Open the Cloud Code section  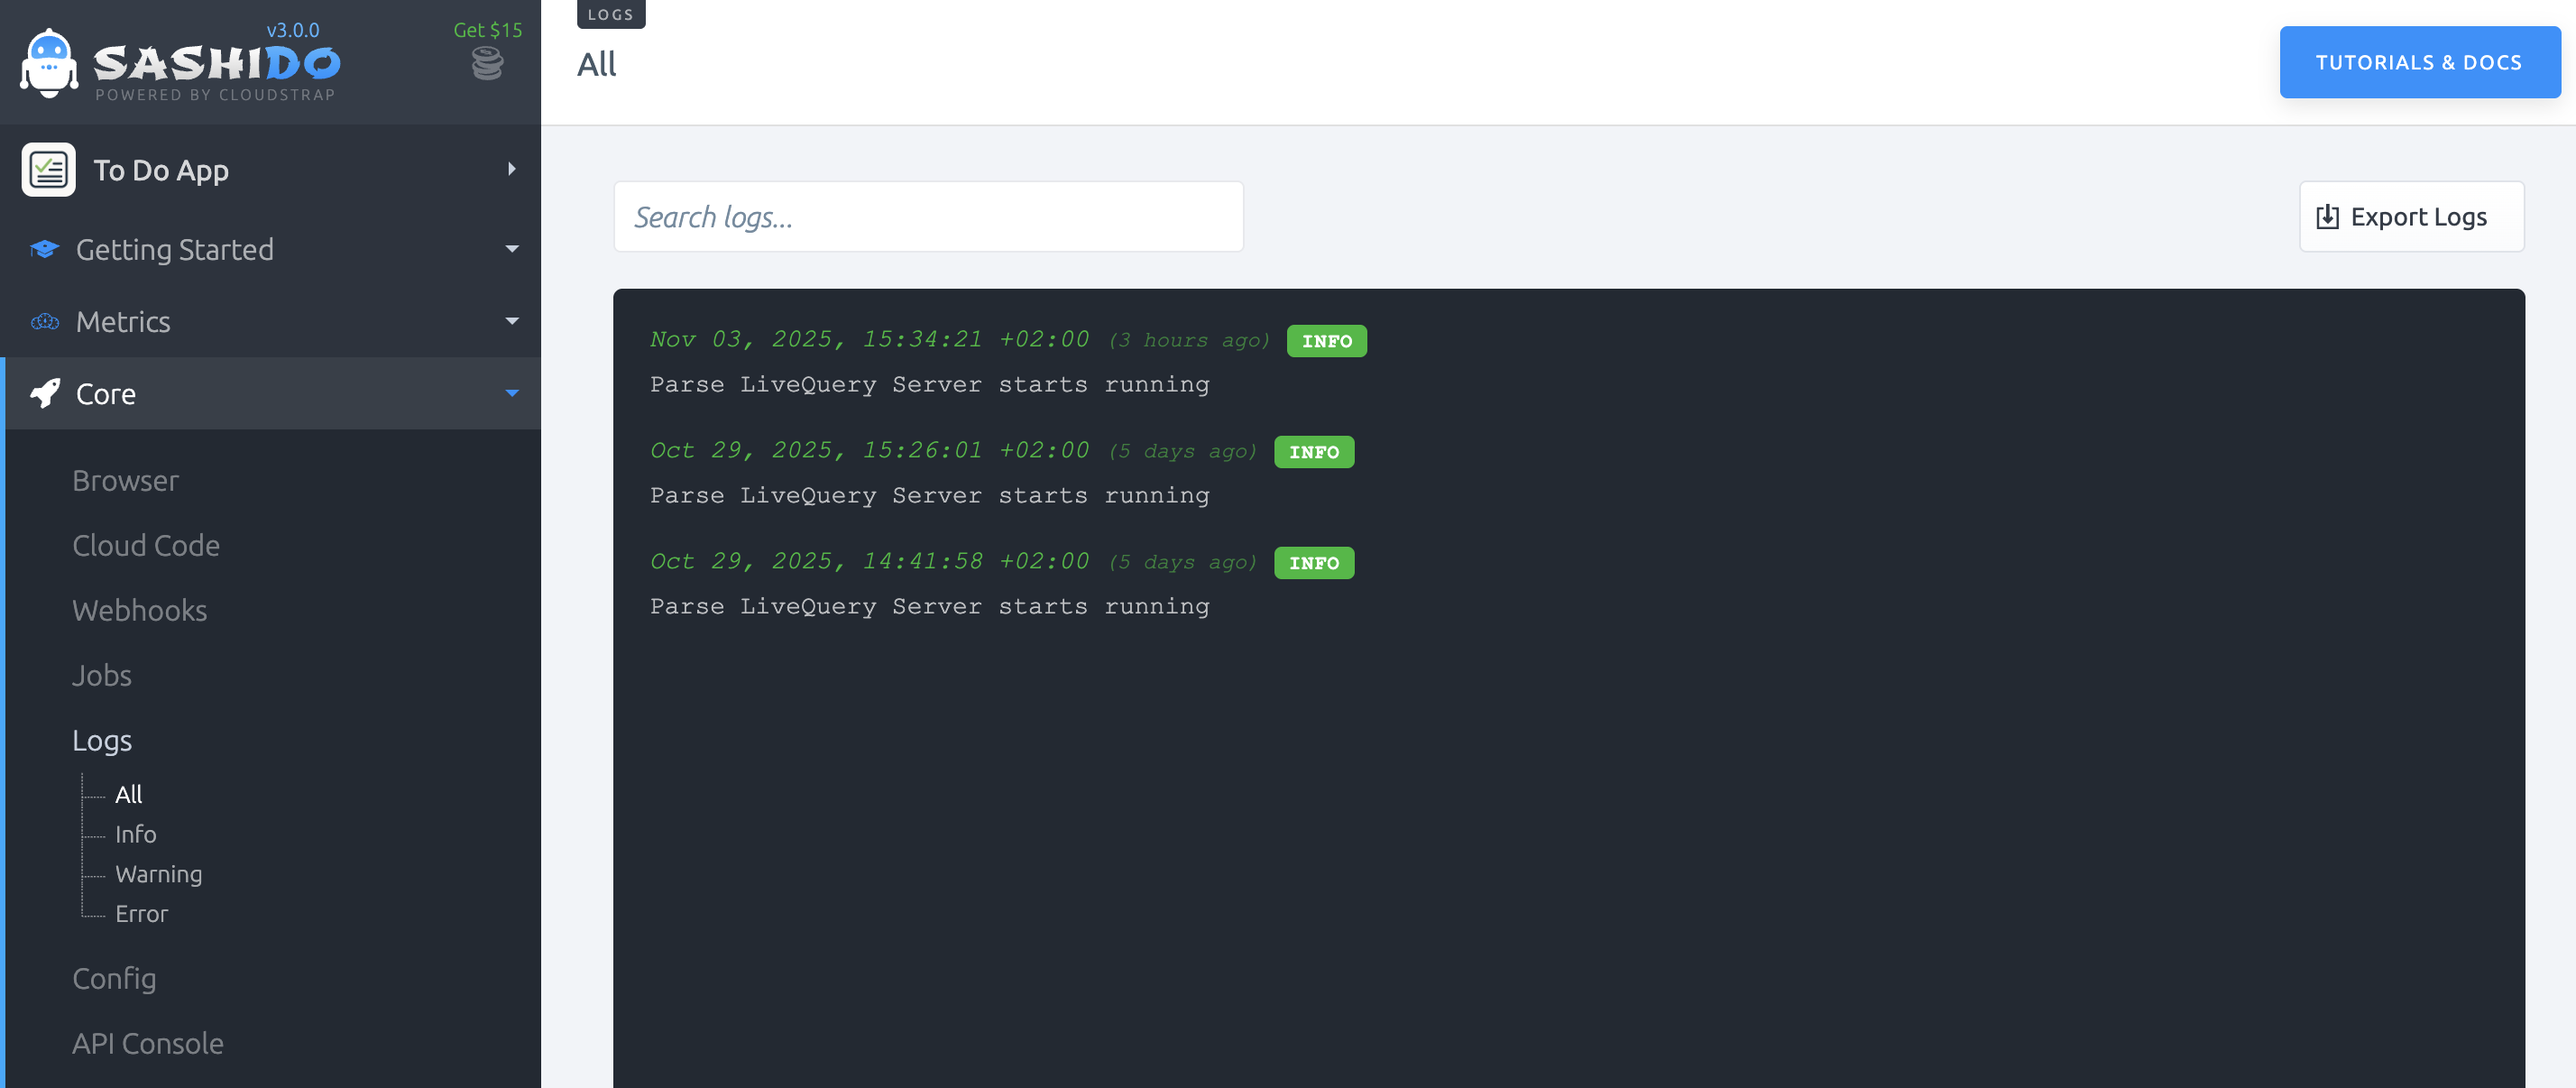coord(146,545)
